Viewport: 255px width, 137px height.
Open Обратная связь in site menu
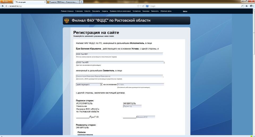tap(166, 11)
